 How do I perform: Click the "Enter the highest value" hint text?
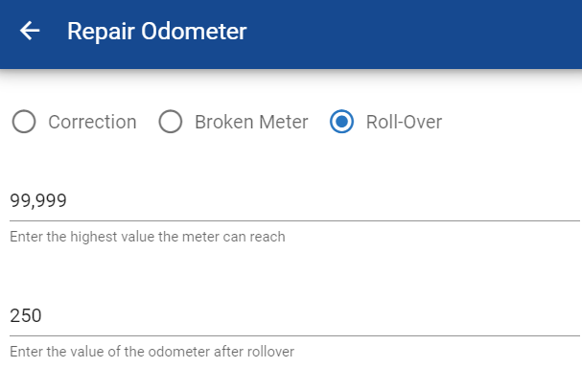tap(148, 236)
